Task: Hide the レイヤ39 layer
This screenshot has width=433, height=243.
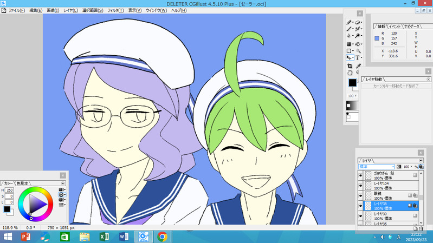Action: pos(360,216)
